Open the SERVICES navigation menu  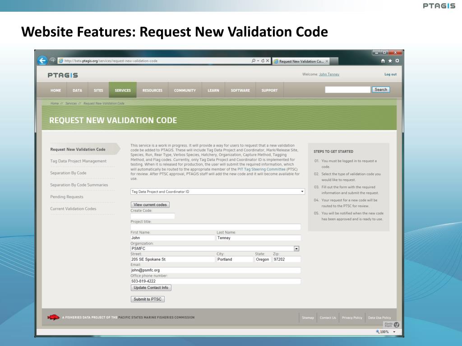[x=123, y=90]
